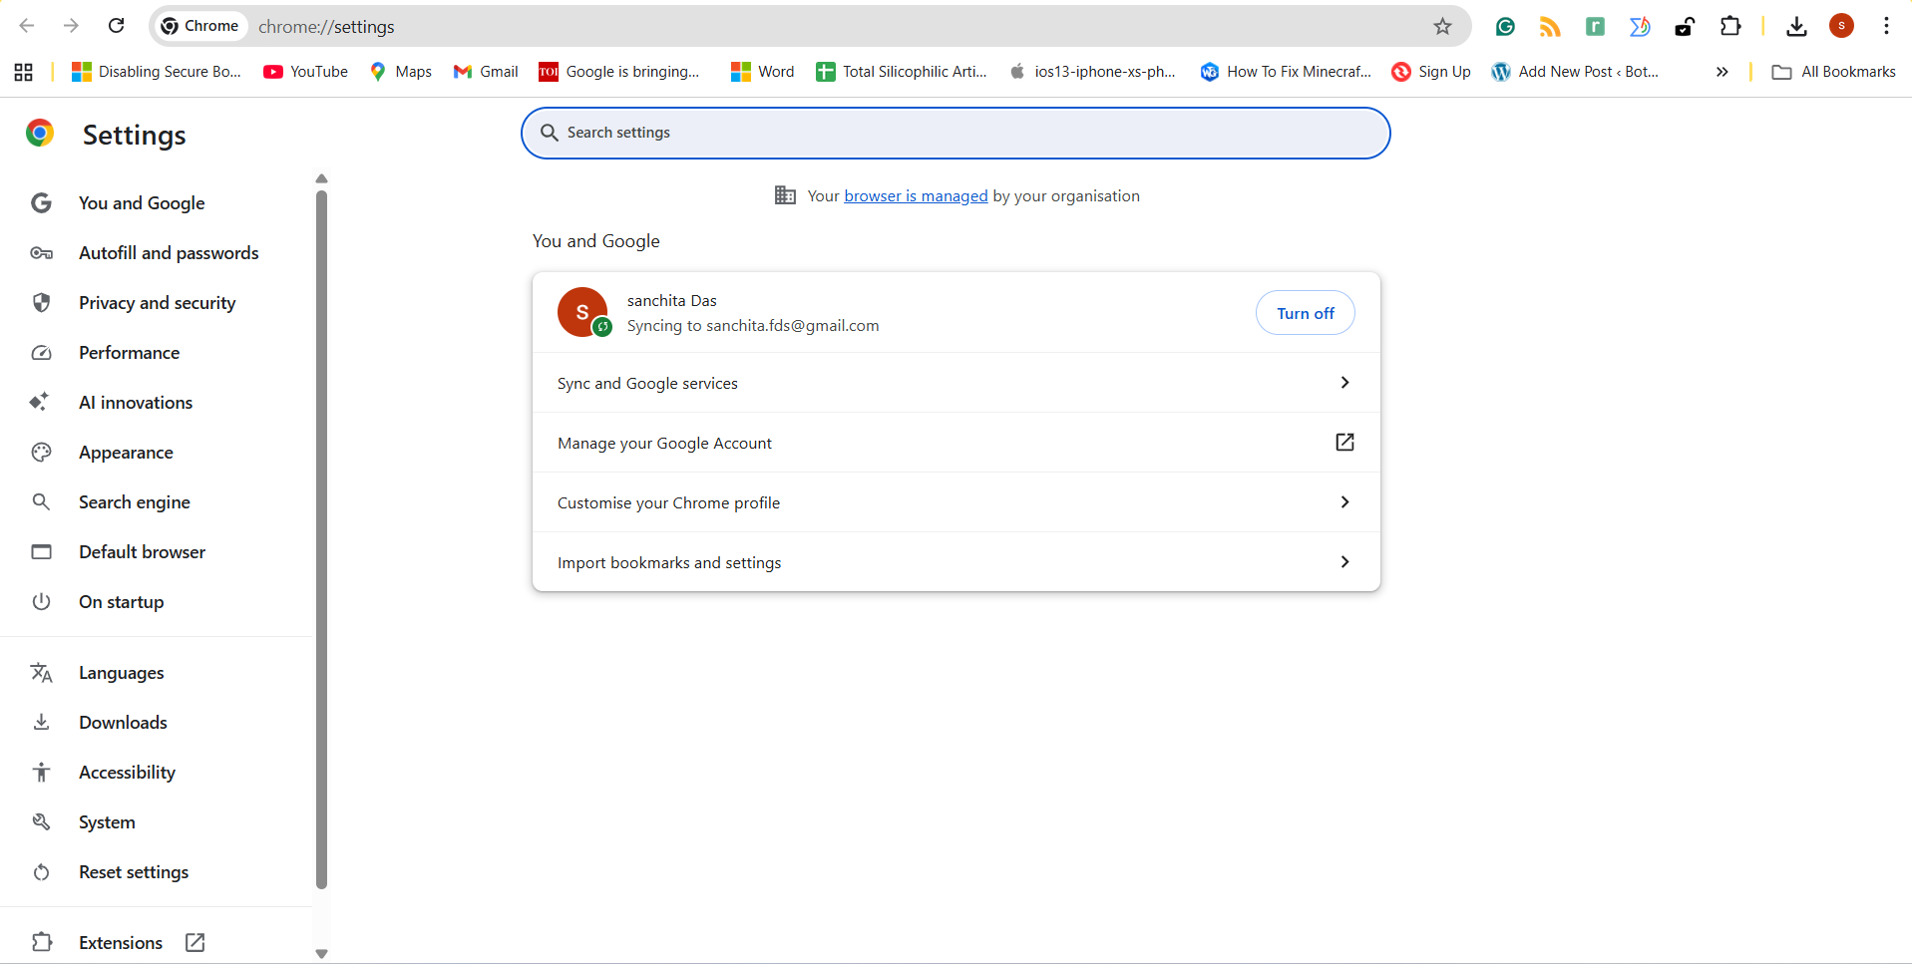
Task: Open Manage your Google Account
Action: click(x=956, y=443)
